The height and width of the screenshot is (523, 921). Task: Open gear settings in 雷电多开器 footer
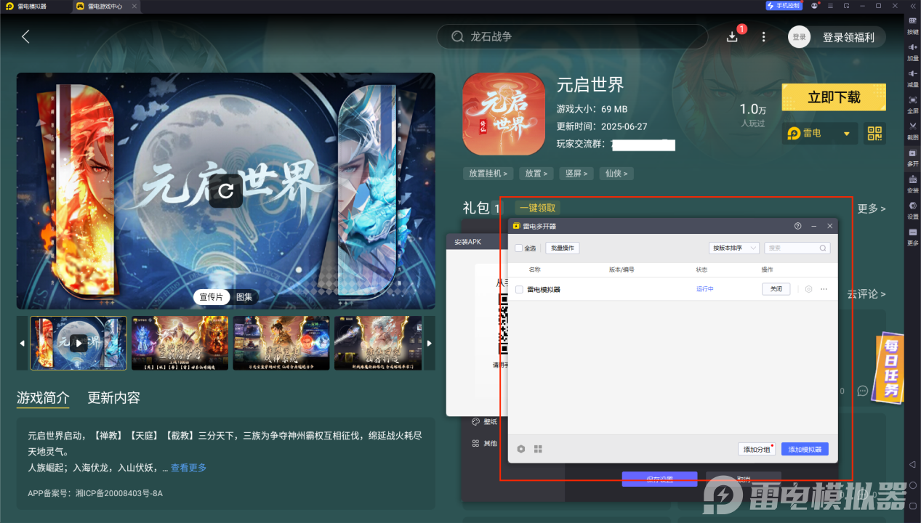[521, 449]
